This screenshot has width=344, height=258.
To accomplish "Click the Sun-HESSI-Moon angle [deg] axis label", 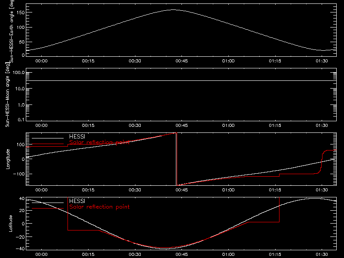I will pyautogui.click(x=7, y=95).
